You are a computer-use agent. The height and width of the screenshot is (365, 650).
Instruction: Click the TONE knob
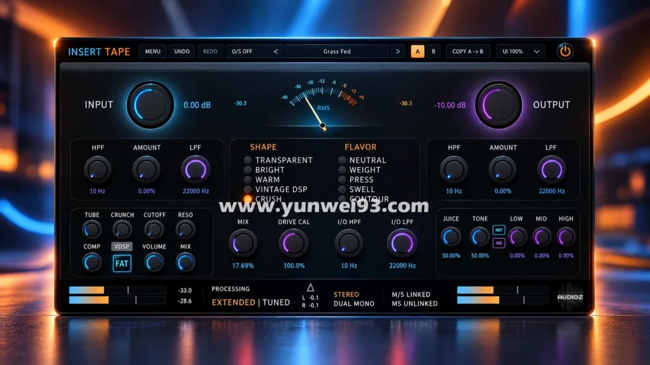point(480,237)
